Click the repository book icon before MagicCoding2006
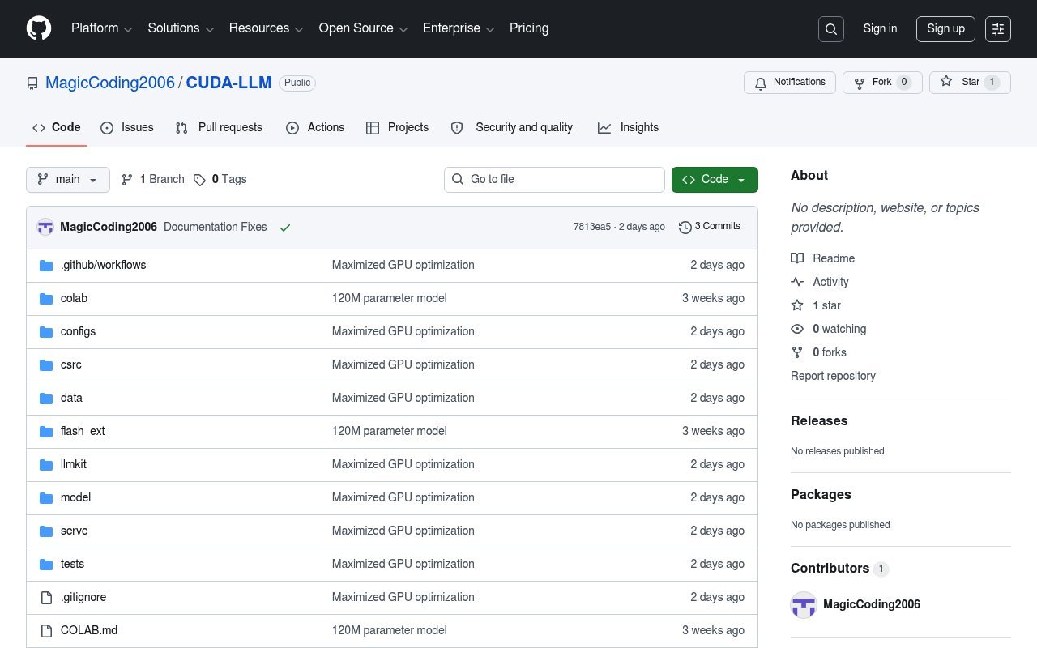 (x=32, y=83)
